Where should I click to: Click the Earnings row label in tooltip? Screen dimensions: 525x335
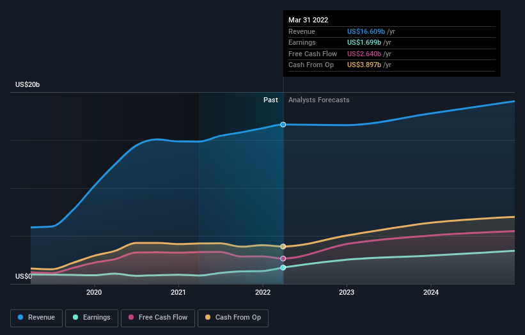click(302, 42)
